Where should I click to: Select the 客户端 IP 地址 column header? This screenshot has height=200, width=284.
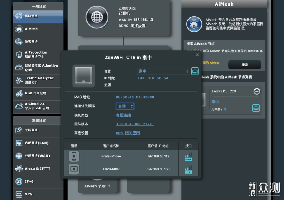158,146
